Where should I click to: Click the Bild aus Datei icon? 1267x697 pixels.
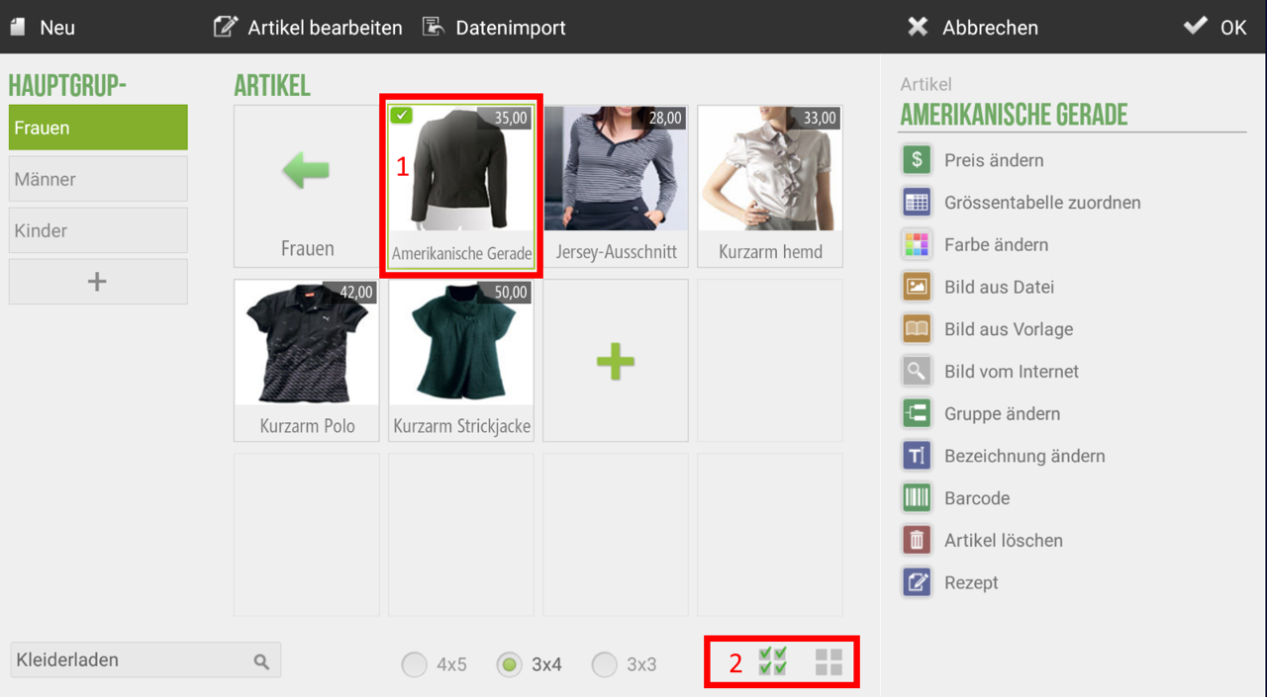click(x=917, y=287)
